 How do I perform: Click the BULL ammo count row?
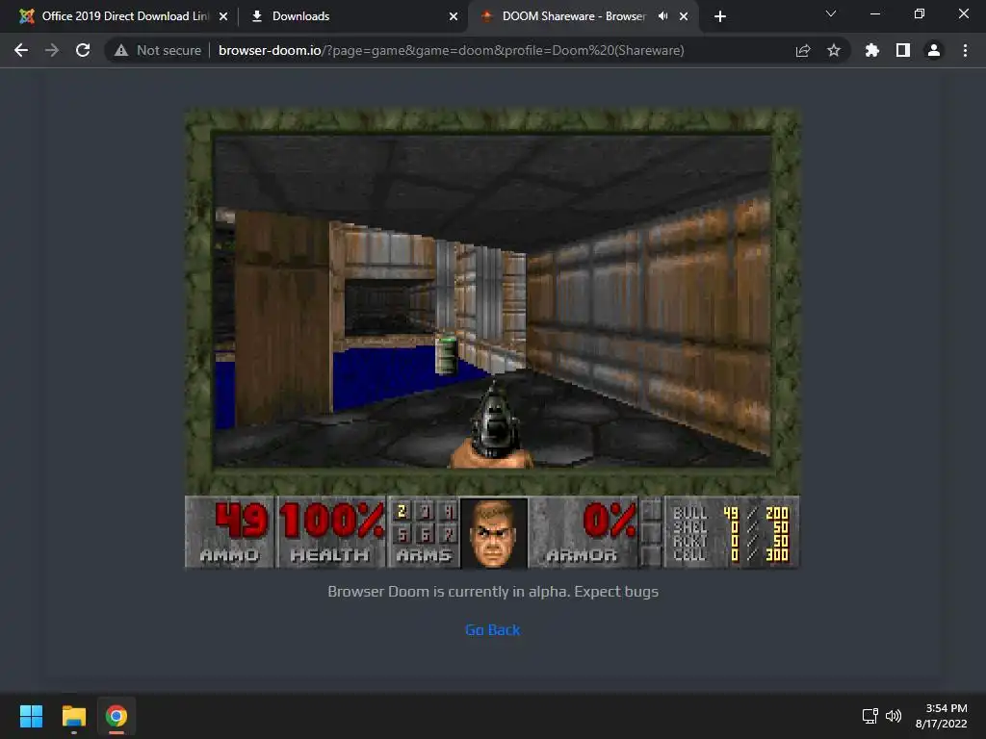click(x=731, y=514)
